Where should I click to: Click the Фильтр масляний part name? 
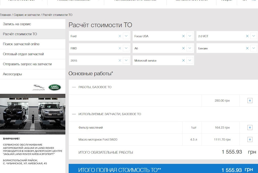click(91, 127)
